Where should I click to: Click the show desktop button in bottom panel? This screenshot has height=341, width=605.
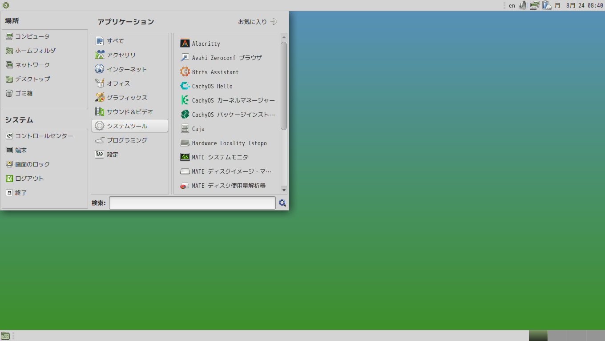(5, 336)
